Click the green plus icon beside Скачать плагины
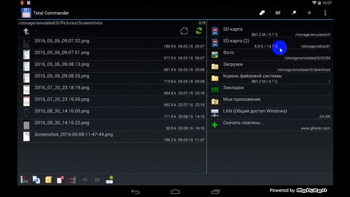 (x=215, y=125)
